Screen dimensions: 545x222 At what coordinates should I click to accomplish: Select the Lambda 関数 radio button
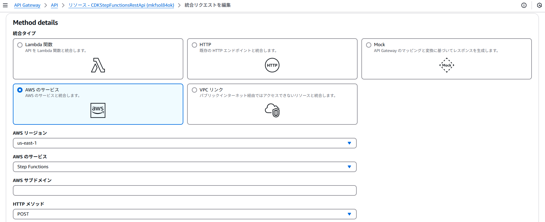(x=20, y=45)
